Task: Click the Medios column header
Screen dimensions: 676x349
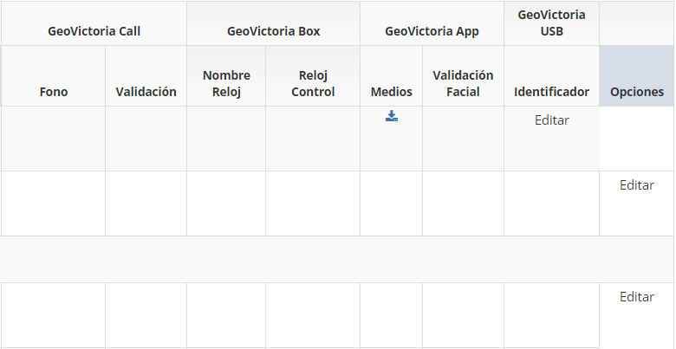Action: 392,92
